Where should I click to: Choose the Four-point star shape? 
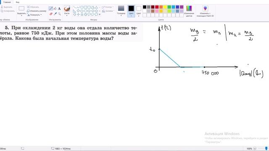[78, 15]
